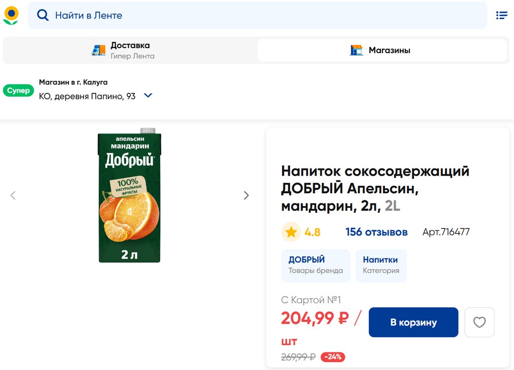514x370 pixels.
Task: Show previous product image arrow
Action: (13, 195)
